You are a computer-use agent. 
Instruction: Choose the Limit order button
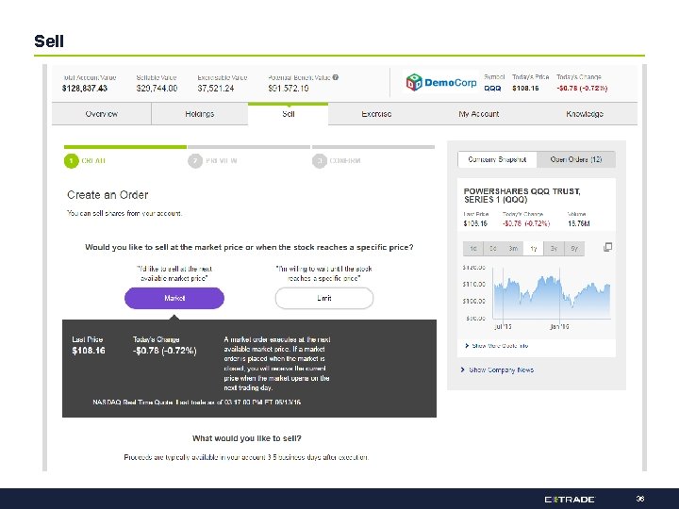pyautogui.click(x=324, y=298)
